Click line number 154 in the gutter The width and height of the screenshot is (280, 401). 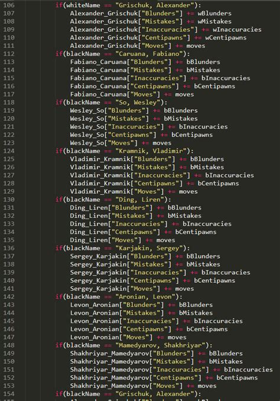tap(9, 394)
